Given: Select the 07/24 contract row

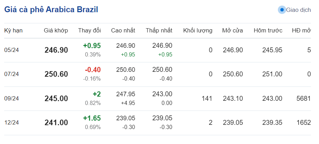Looking at the screenshot, I should 12,74.
